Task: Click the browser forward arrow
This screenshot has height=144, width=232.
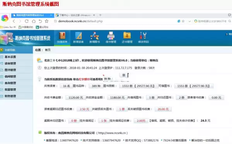Action: coord(20,21)
